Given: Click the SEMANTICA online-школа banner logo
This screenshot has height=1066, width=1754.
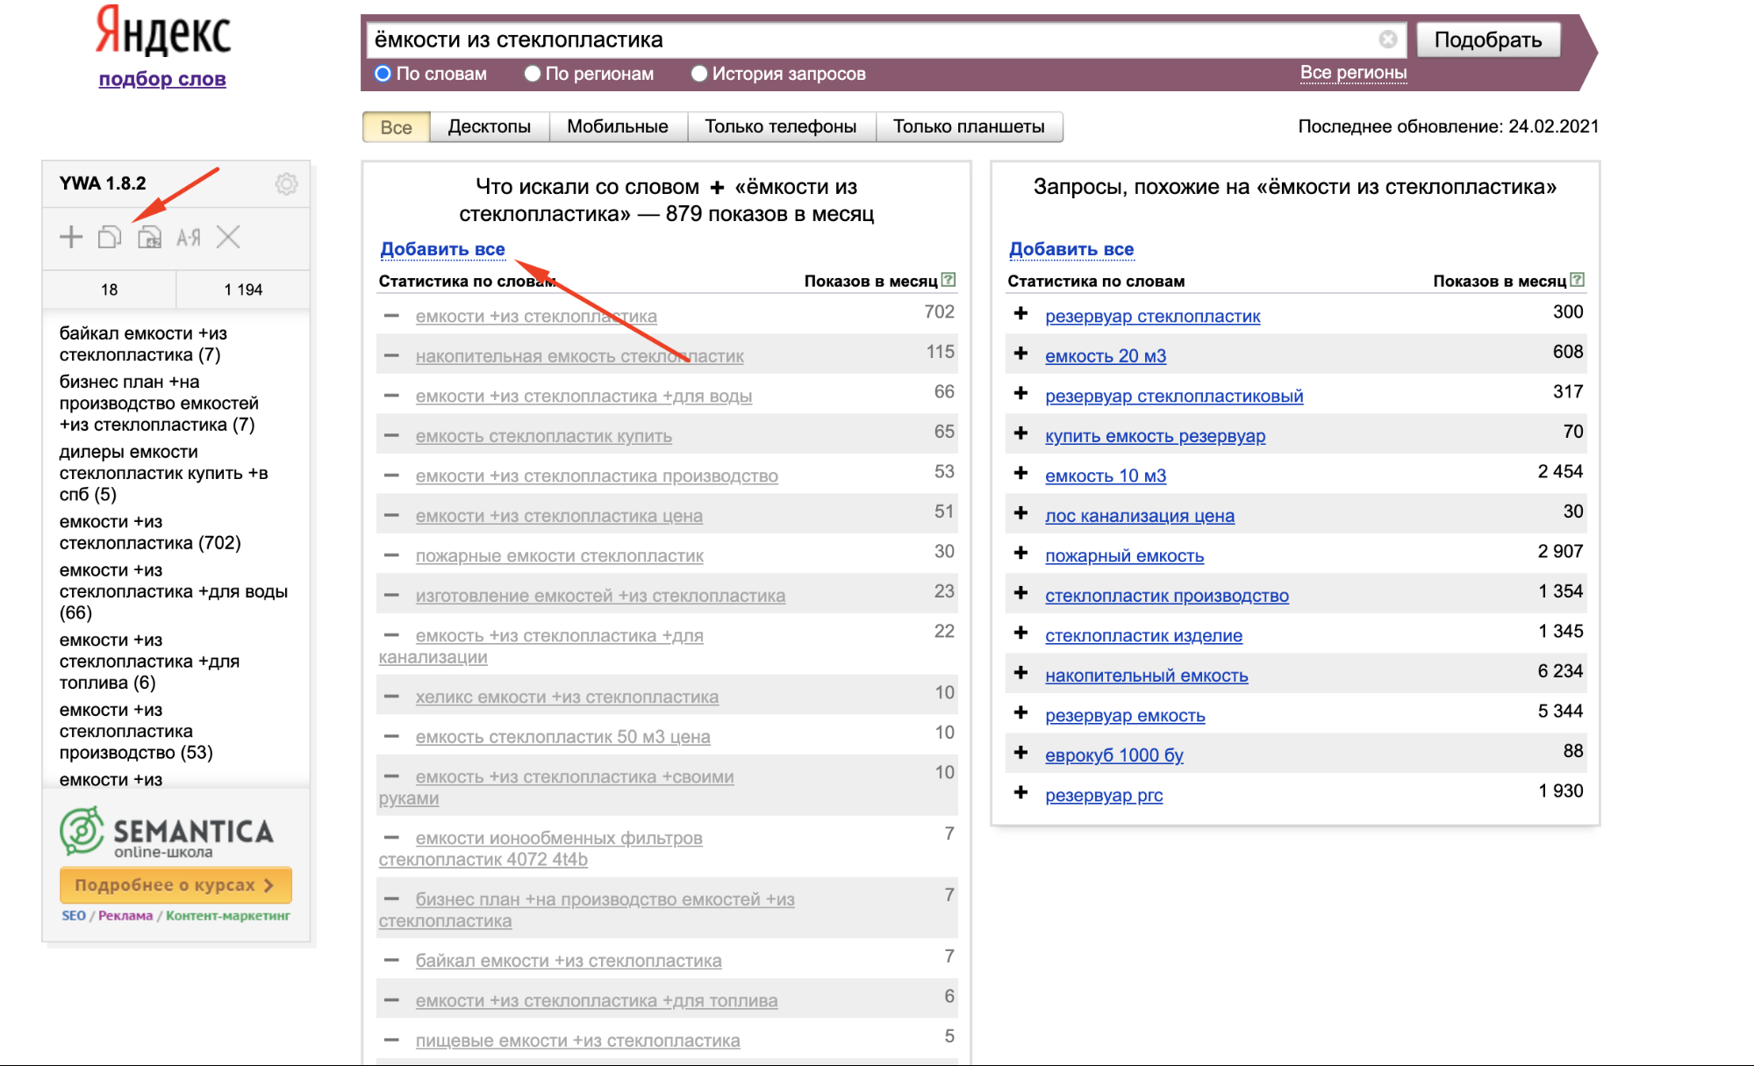Looking at the screenshot, I should 167,832.
